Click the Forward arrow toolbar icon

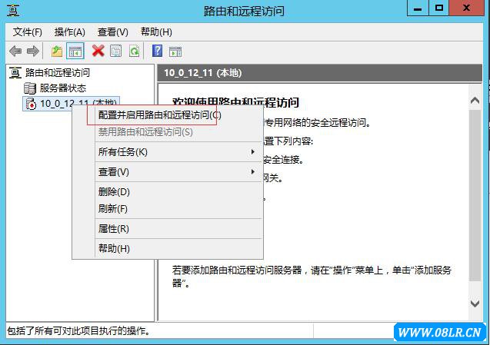click(32, 51)
